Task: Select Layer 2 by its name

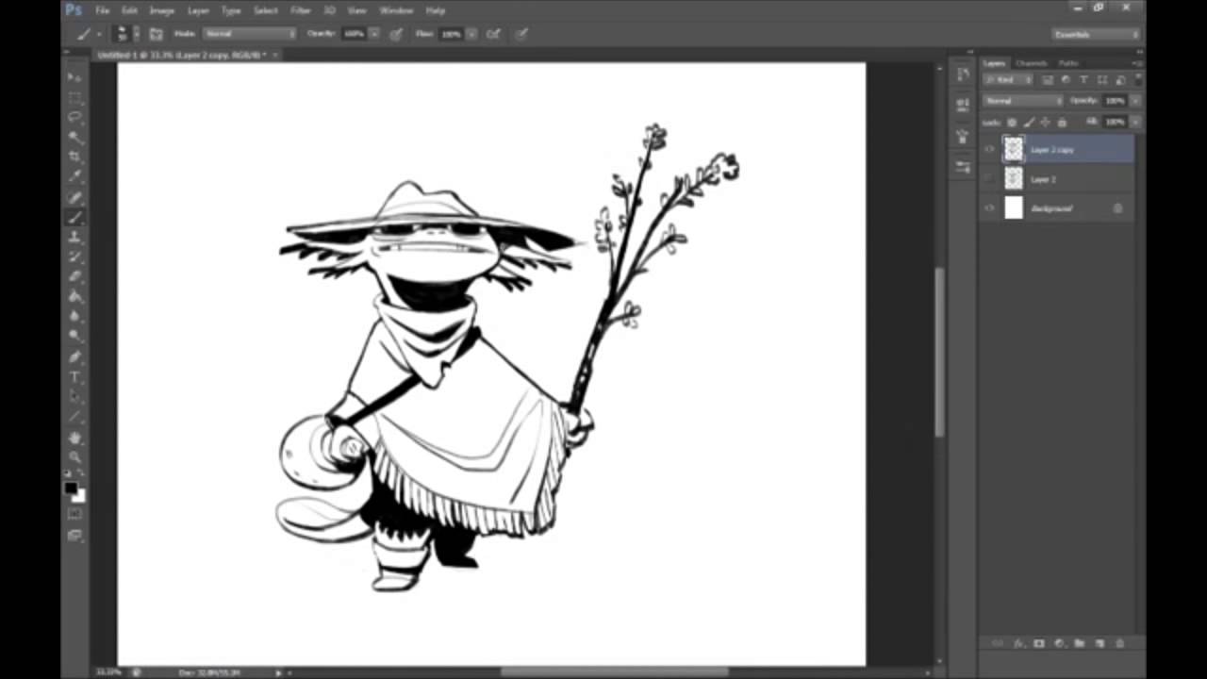Action: (1043, 179)
